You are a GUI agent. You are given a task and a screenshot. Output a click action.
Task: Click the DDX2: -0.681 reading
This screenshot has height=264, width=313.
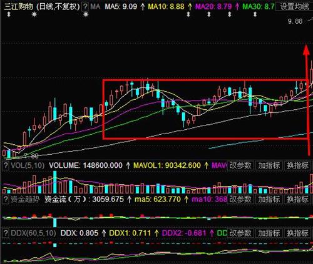184,233
